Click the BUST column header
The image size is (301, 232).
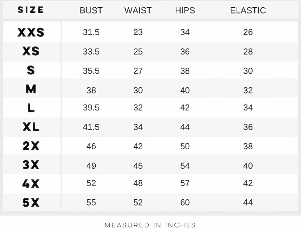pos(91,10)
